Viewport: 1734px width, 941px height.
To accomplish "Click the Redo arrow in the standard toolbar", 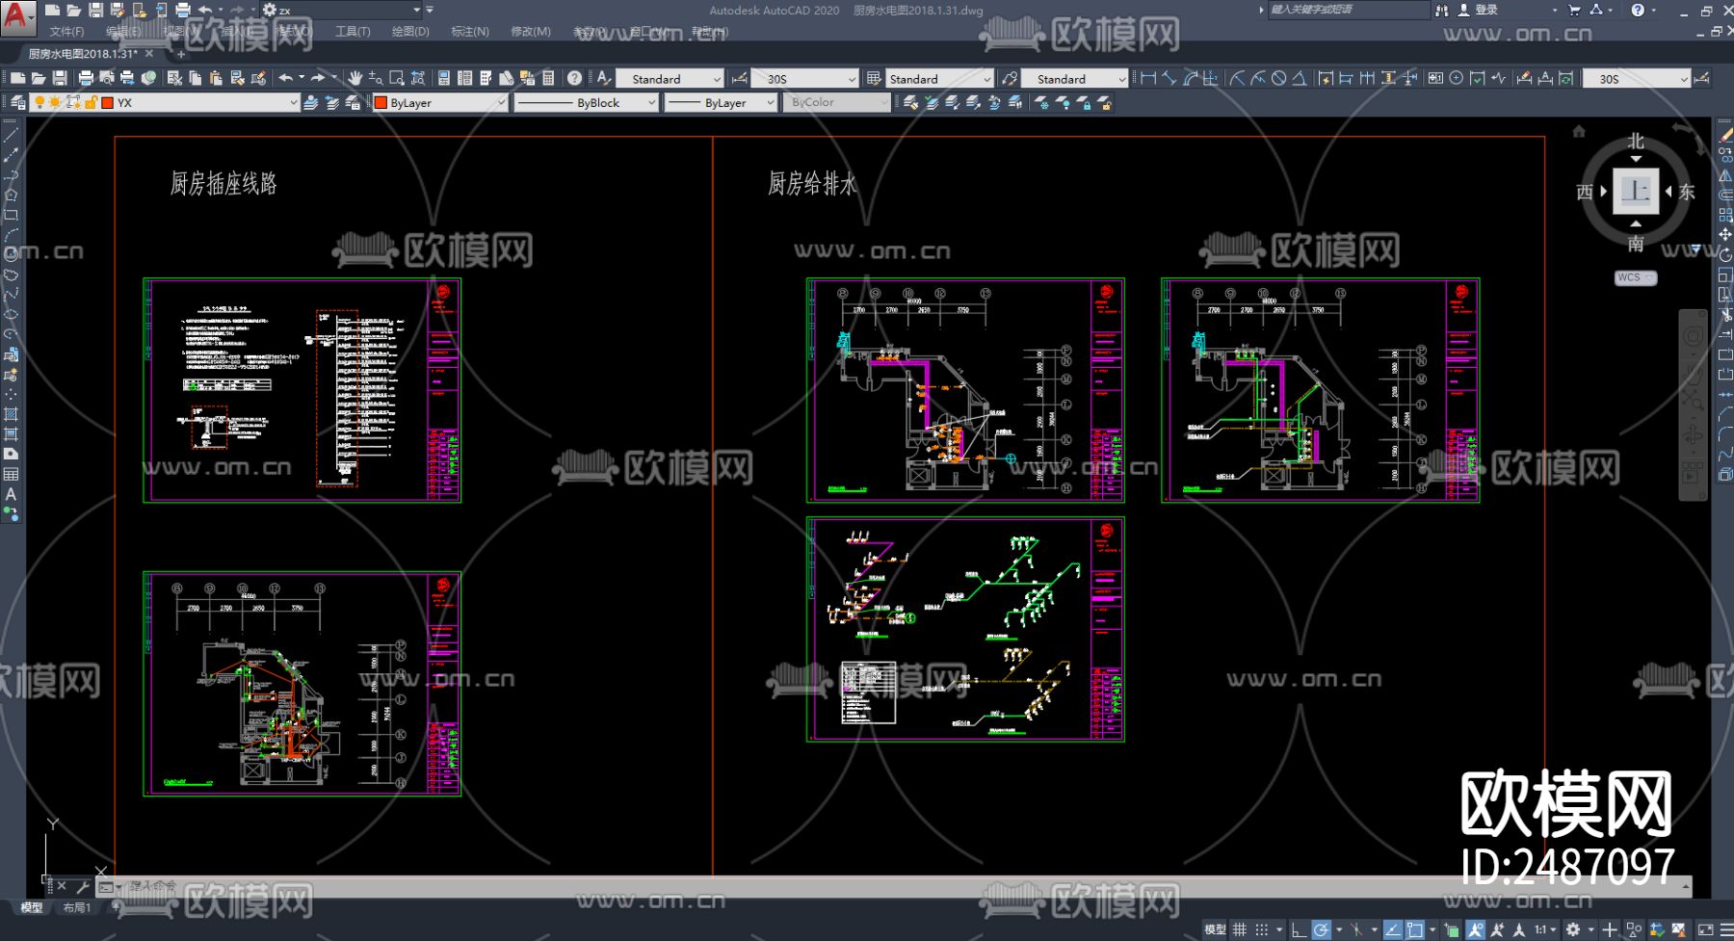I will [317, 78].
